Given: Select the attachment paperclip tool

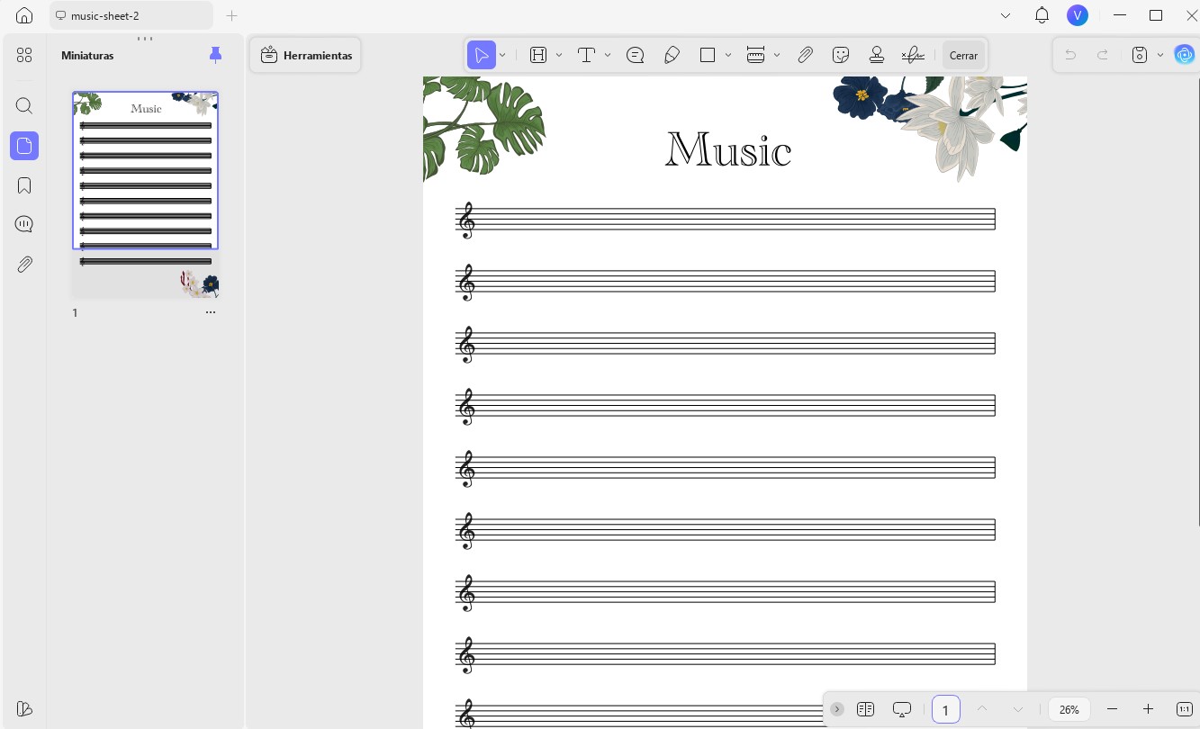Looking at the screenshot, I should click(x=805, y=55).
